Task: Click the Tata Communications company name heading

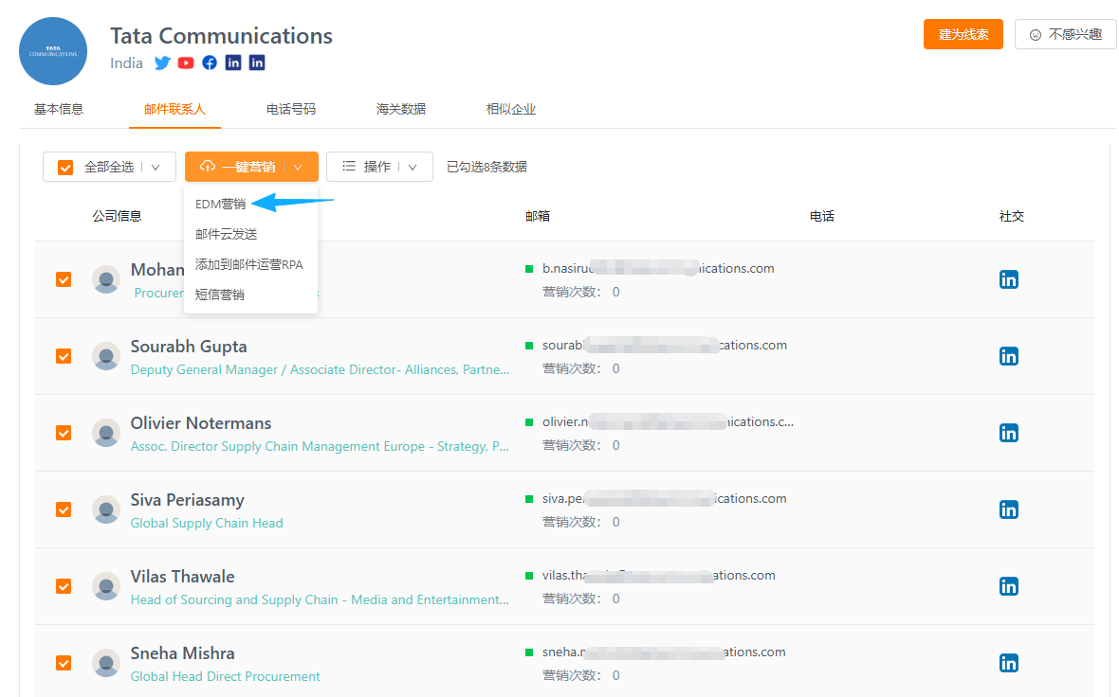Action: point(221,36)
